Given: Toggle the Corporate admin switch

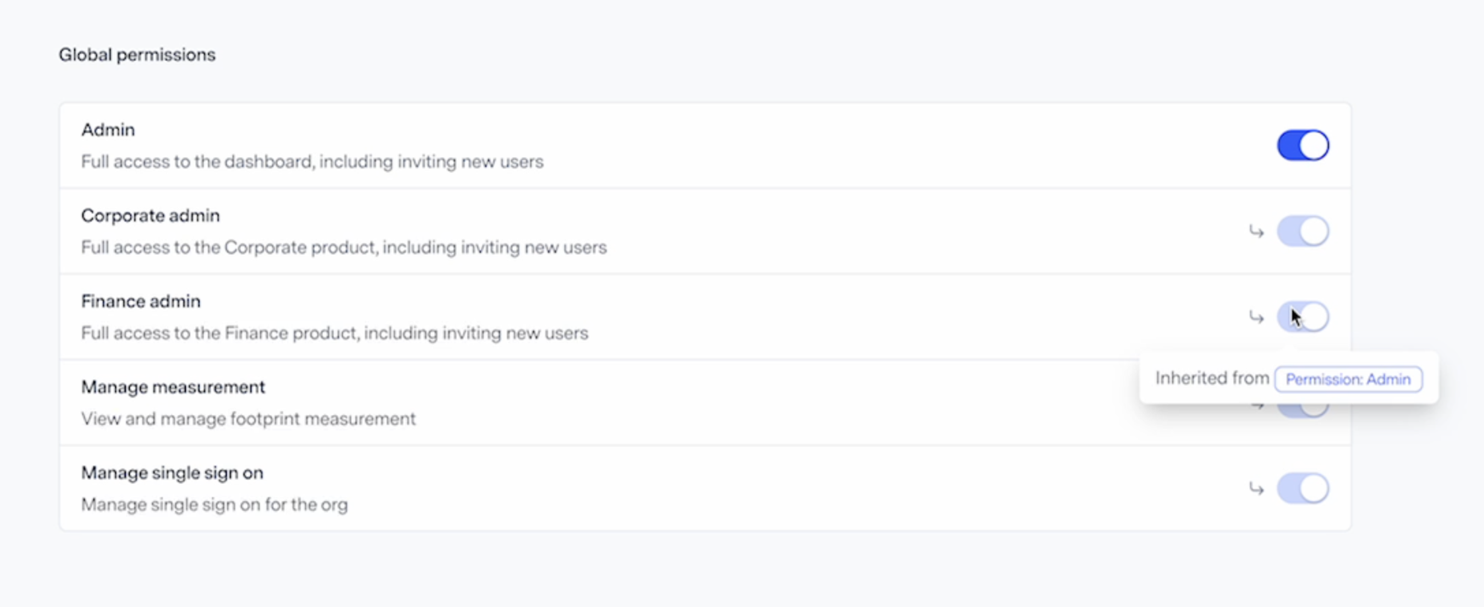Looking at the screenshot, I should [x=1302, y=231].
